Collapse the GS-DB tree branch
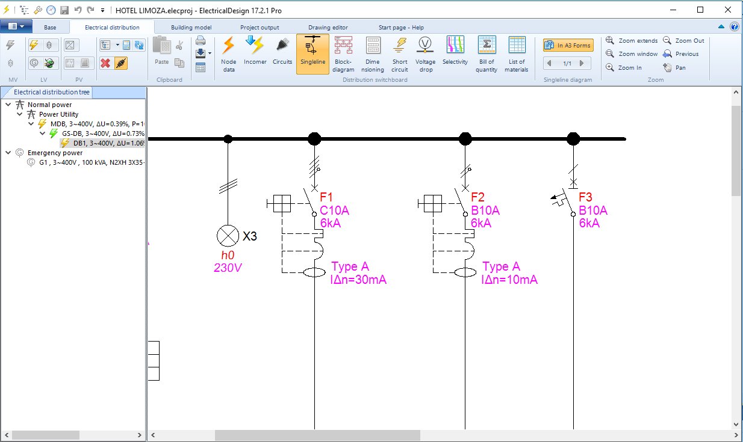 coord(43,134)
